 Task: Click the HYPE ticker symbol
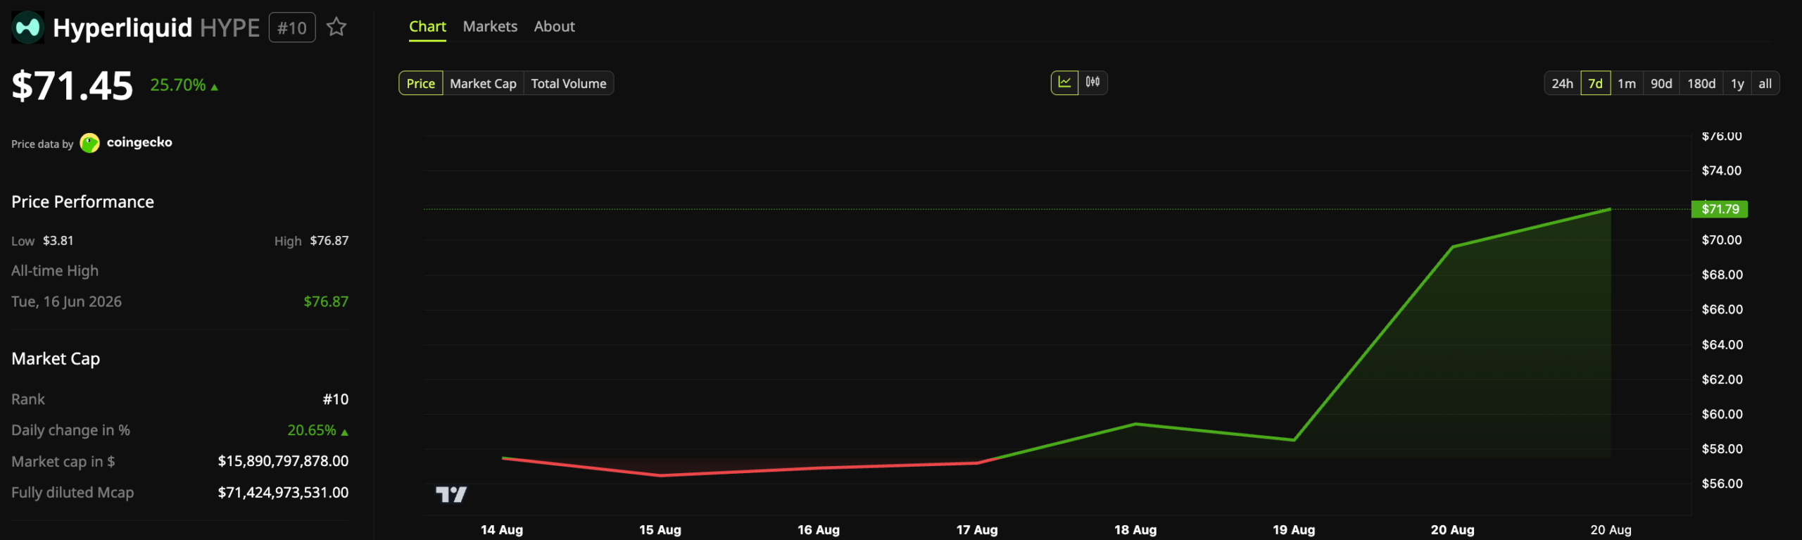230,27
